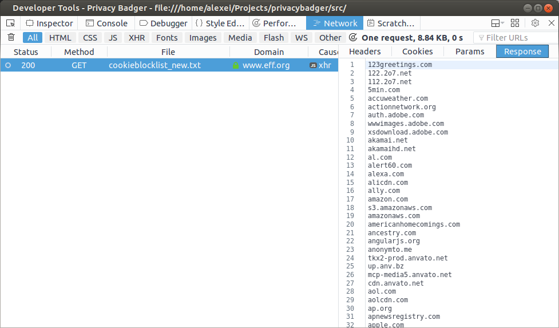
Task: Open the Params detail tab
Action: click(x=470, y=52)
